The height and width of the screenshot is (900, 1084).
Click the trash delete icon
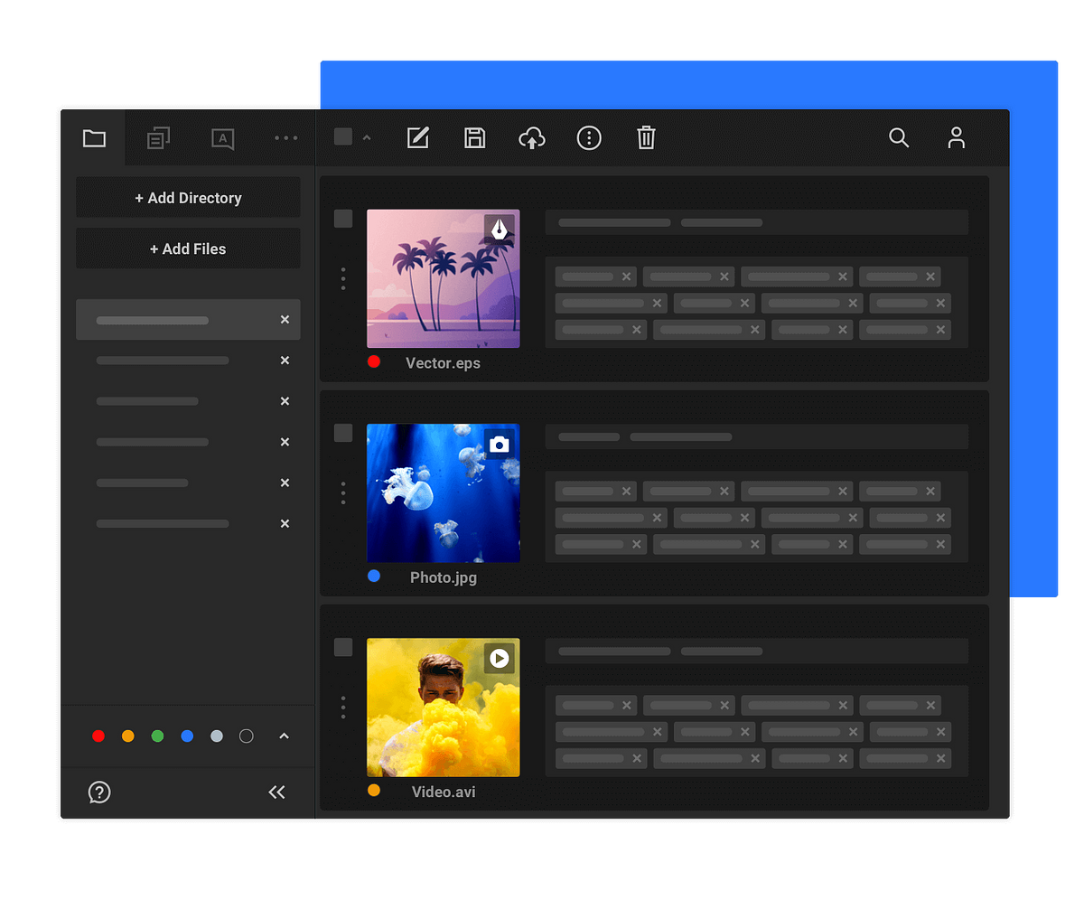click(646, 137)
